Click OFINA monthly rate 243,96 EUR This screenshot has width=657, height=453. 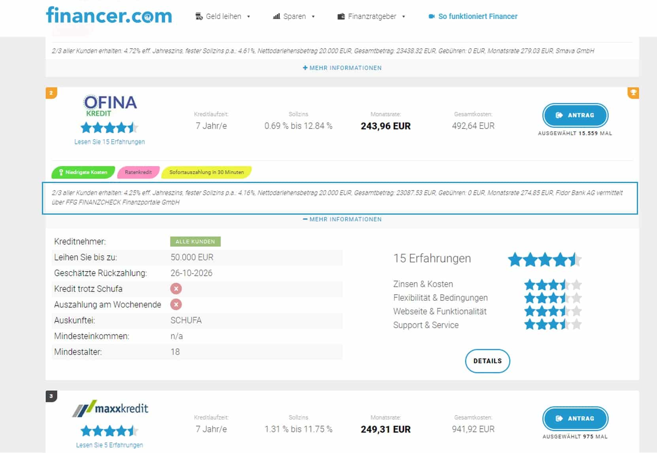pyautogui.click(x=385, y=126)
